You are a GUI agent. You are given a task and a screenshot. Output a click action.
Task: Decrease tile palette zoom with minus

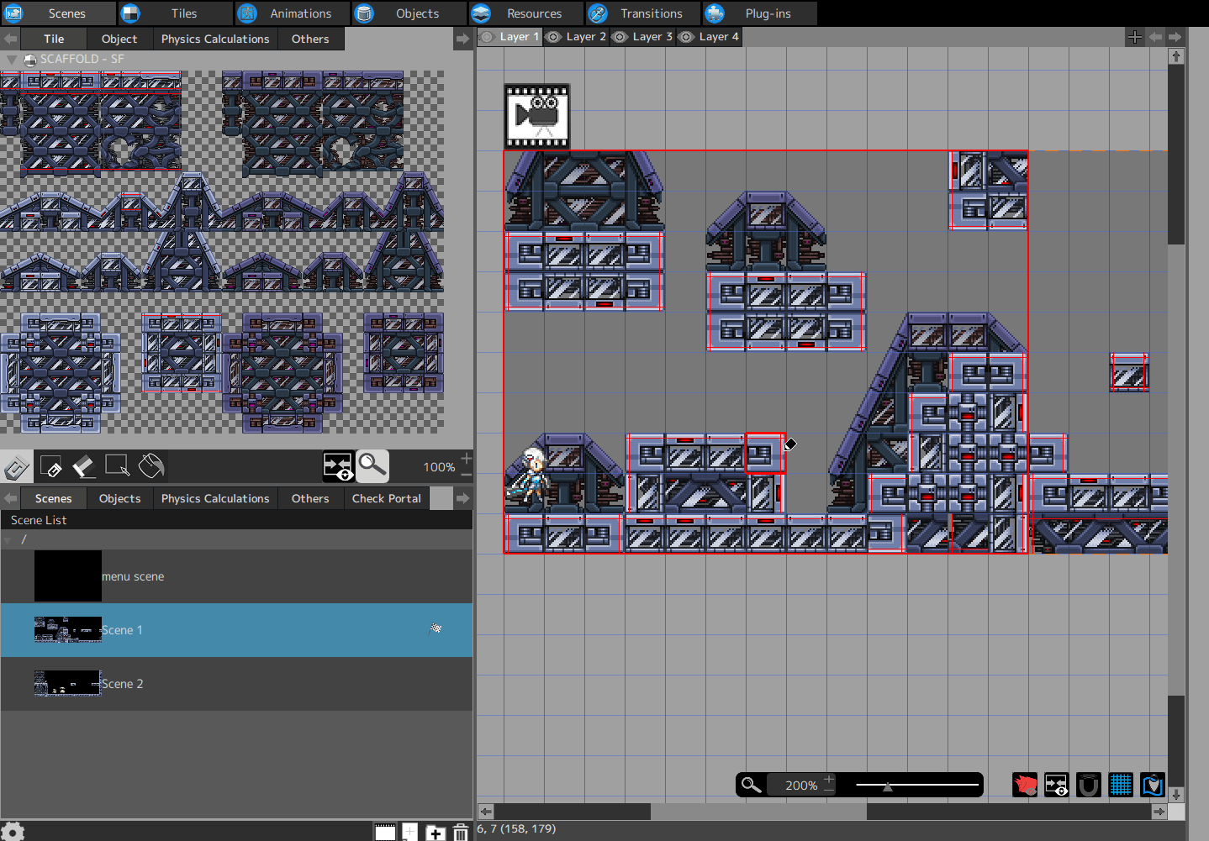[x=466, y=476]
